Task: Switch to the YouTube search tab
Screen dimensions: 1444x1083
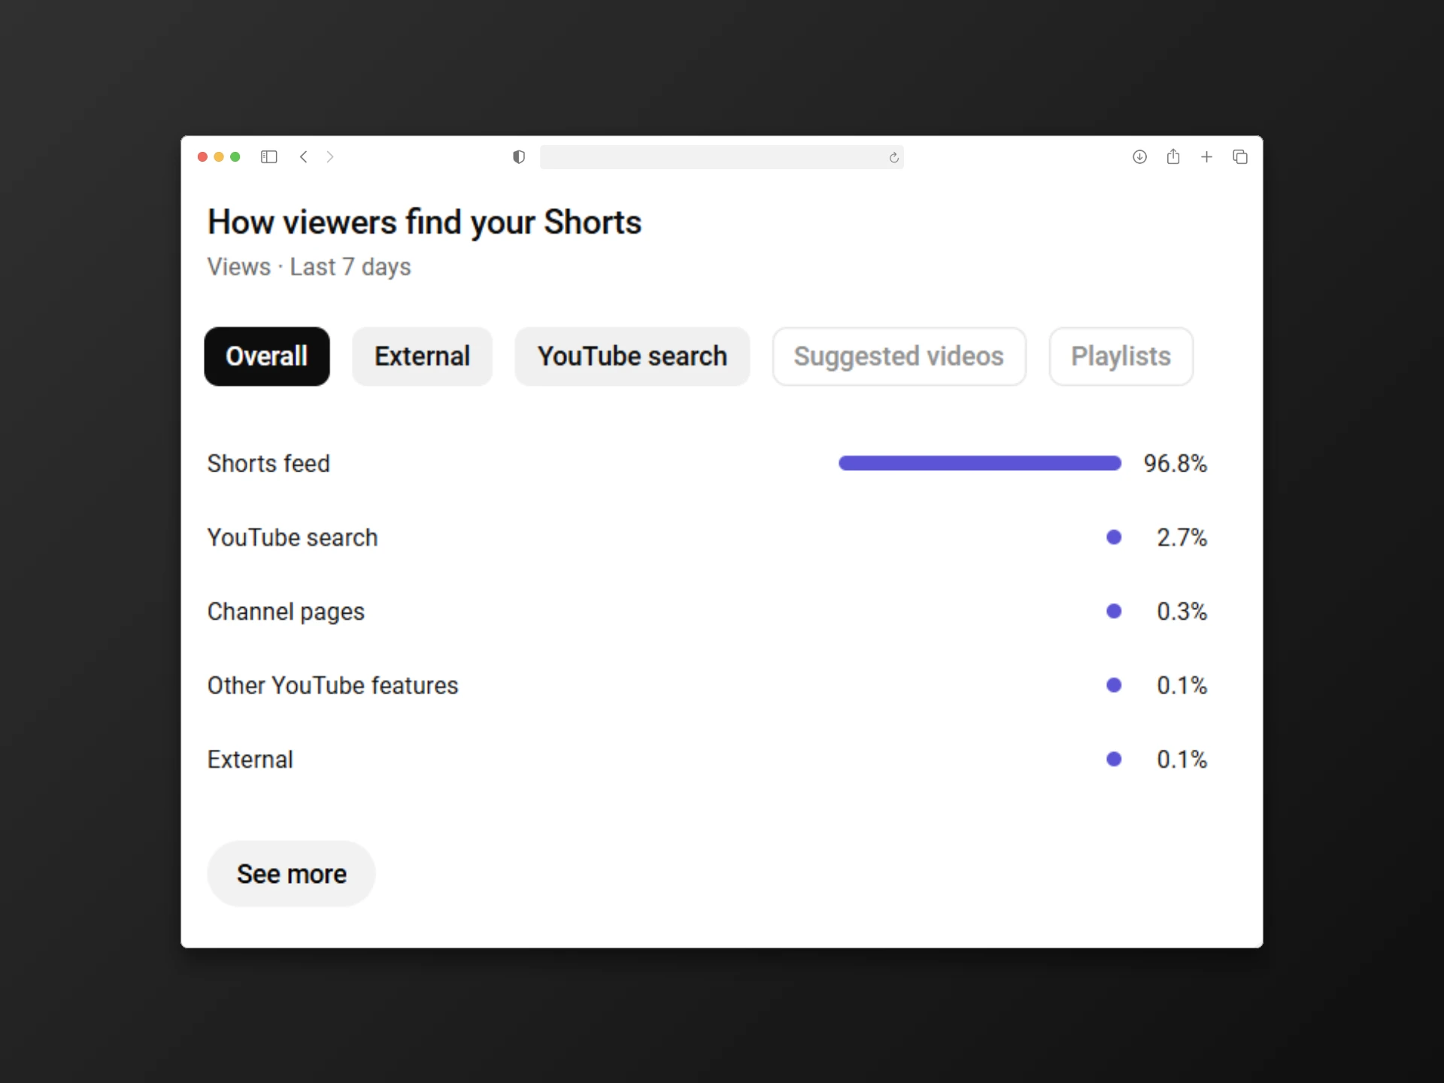Action: point(632,356)
